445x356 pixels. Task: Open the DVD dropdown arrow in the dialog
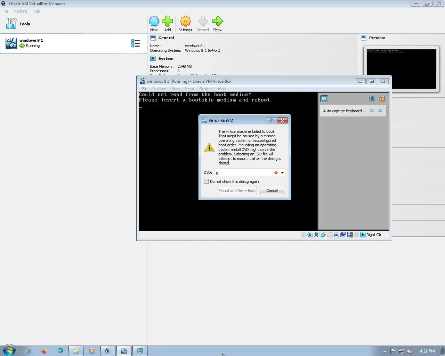click(x=282, y=173)
